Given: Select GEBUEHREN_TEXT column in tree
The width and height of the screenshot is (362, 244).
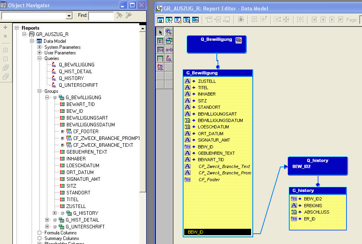Looking at the screenshot, I should click(x=87, y=152).
